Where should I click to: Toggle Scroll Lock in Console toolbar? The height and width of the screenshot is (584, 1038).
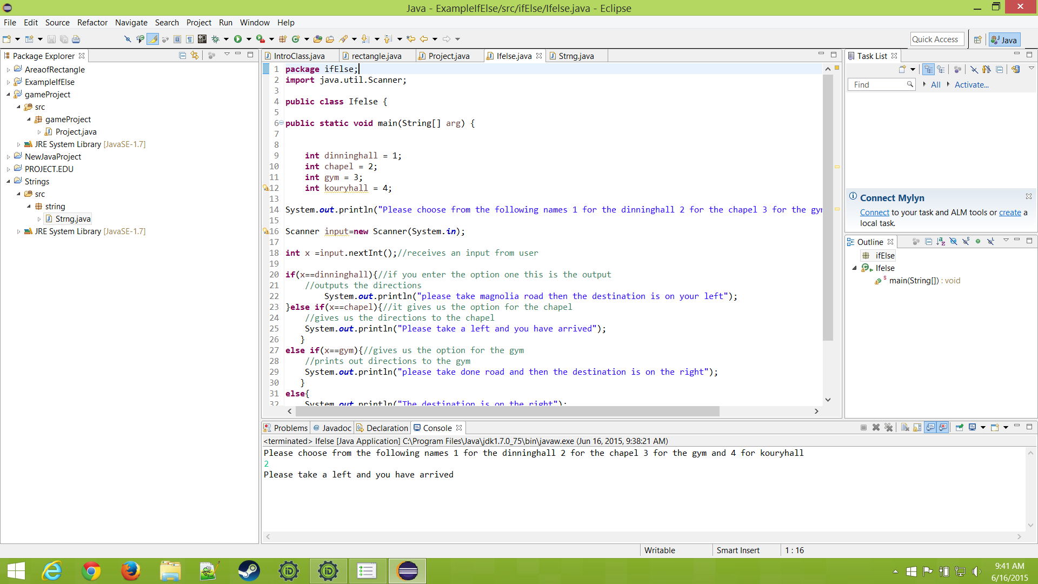click(917, 428)
